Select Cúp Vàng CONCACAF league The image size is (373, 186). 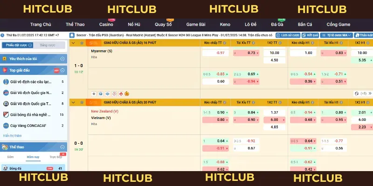point(34,126)
